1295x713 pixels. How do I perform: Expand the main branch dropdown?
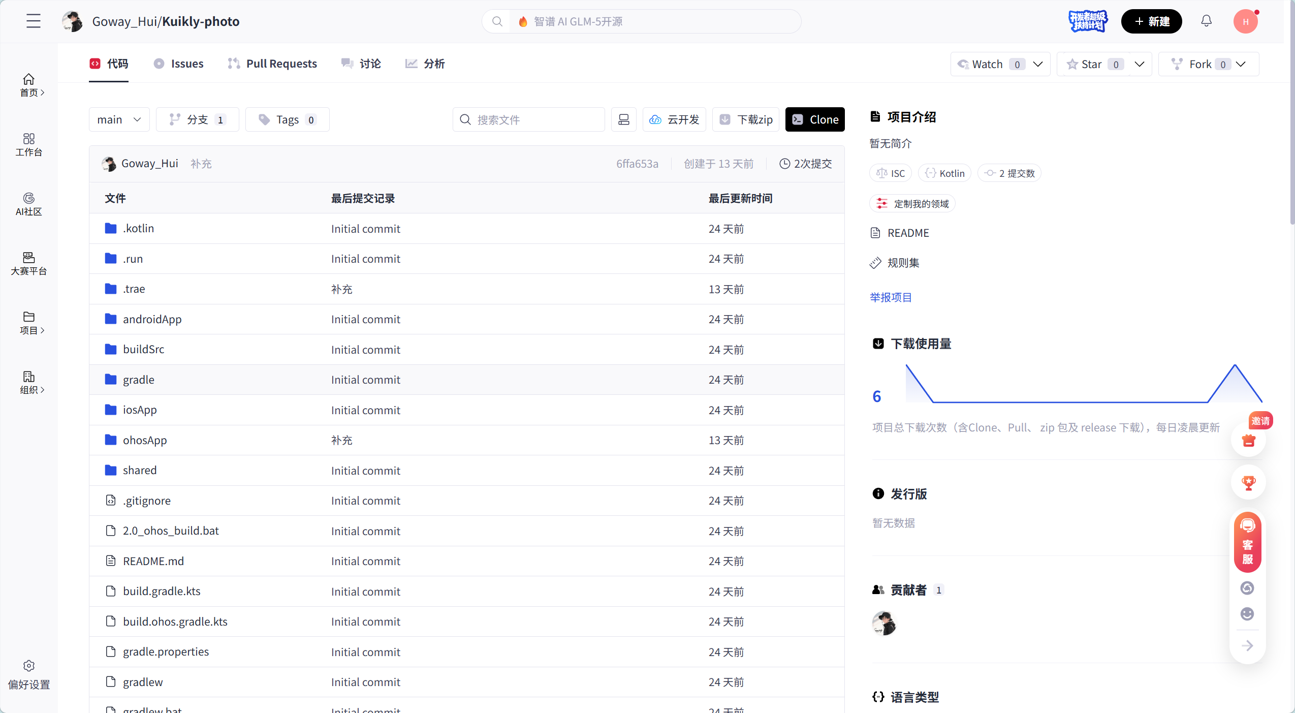[119, 119]
